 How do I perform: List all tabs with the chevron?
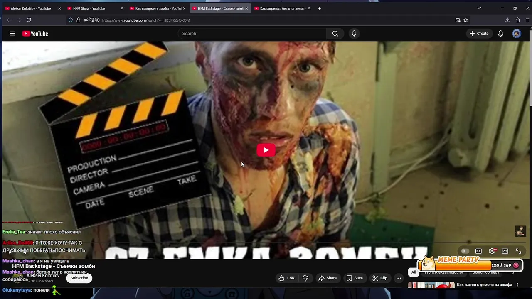[x=479, y=8]
